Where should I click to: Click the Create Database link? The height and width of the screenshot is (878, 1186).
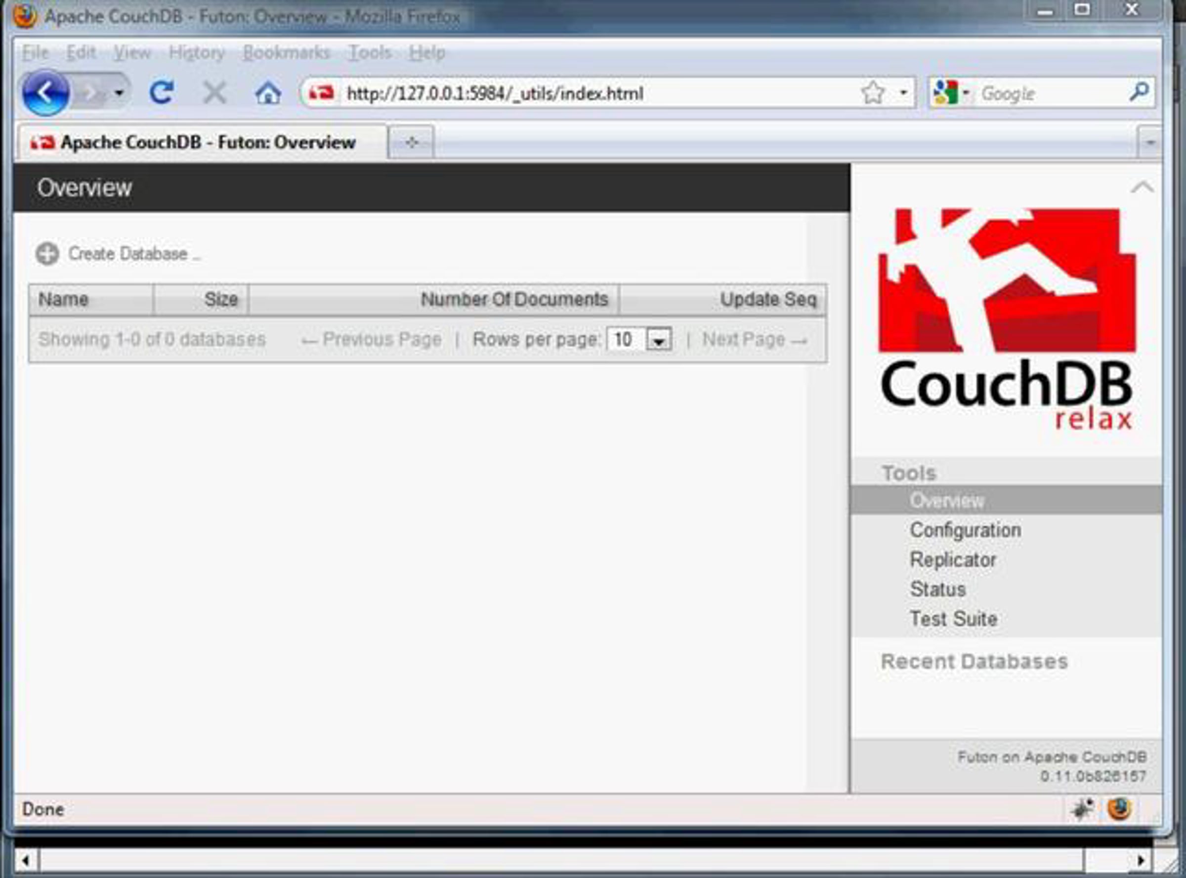tap(134, 253)
